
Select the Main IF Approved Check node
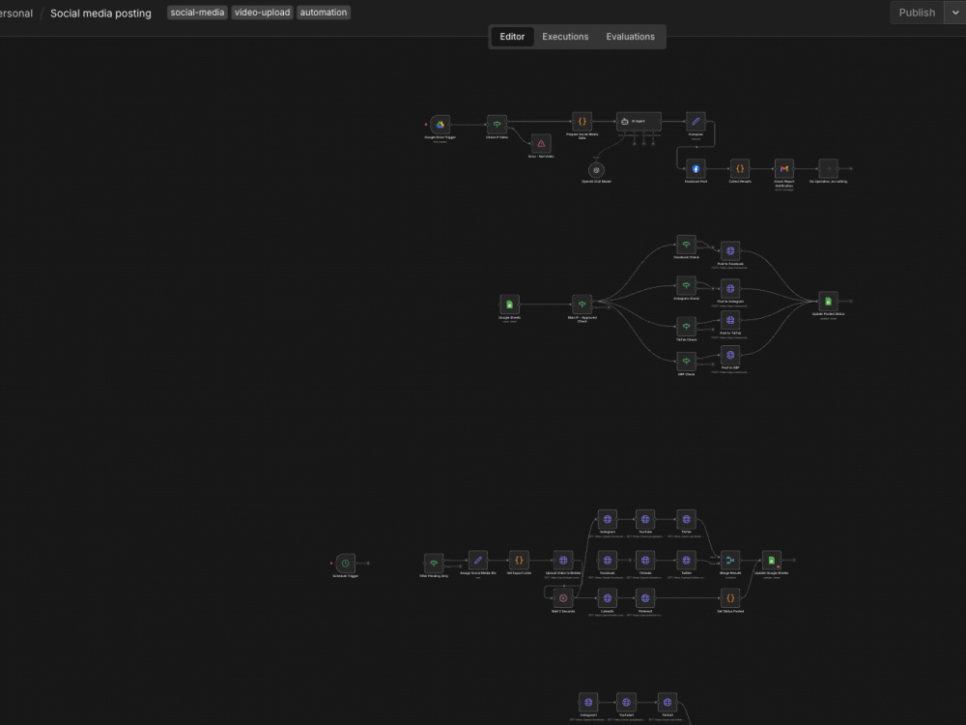(582, 304)
